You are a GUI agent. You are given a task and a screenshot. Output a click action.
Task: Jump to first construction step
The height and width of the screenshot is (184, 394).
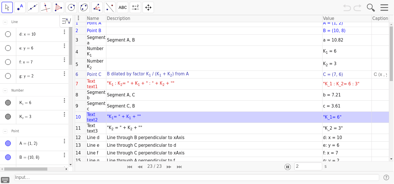tap(130, 167)
